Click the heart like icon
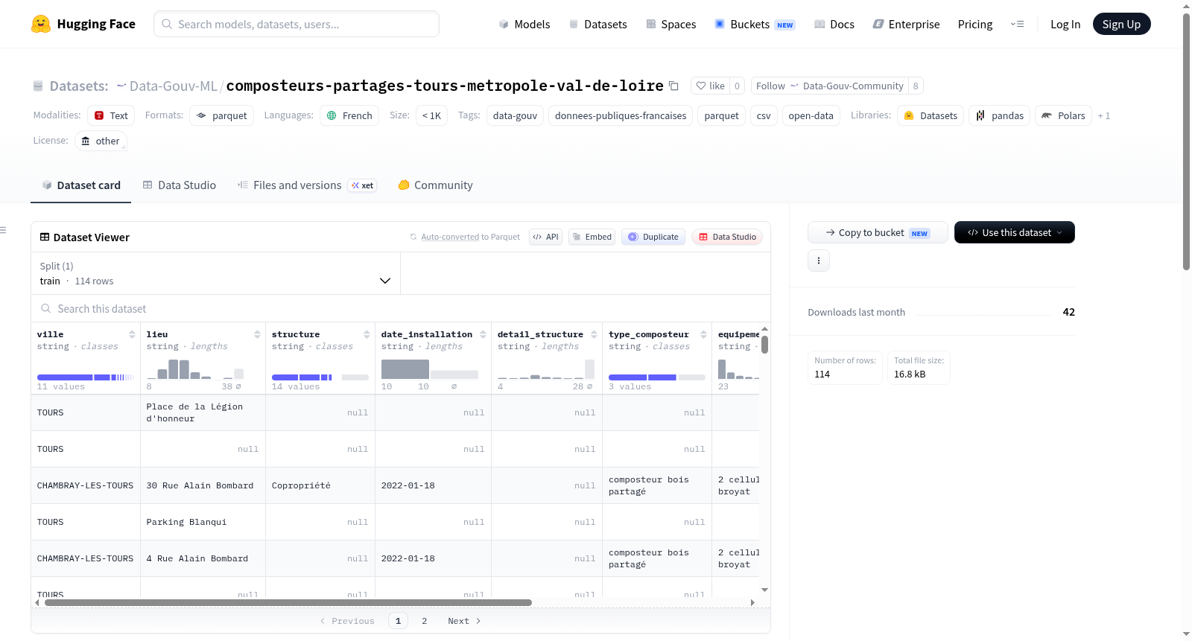 coord(701,86)
